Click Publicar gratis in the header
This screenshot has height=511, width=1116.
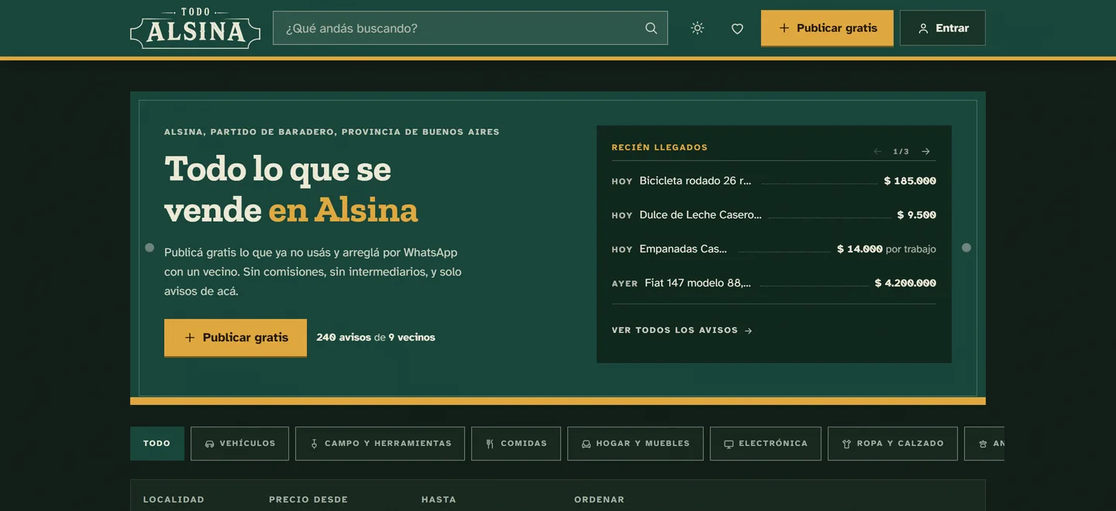point(827,28)
